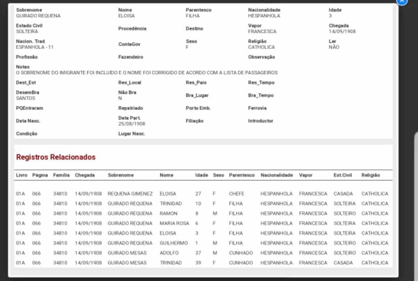This screenshot has width=418, height=281.
Task: Click GUIRADO MESAS in Adolfo's row
Action: [127, 253]
